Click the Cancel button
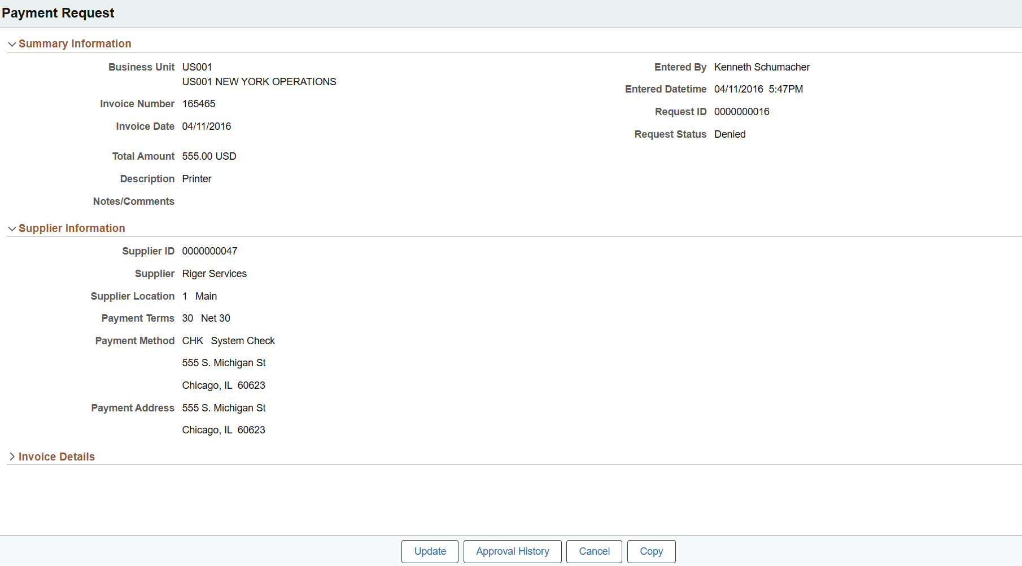This screenshot has height=566, width=1022. pyautogui.click(x=594, y=551)
